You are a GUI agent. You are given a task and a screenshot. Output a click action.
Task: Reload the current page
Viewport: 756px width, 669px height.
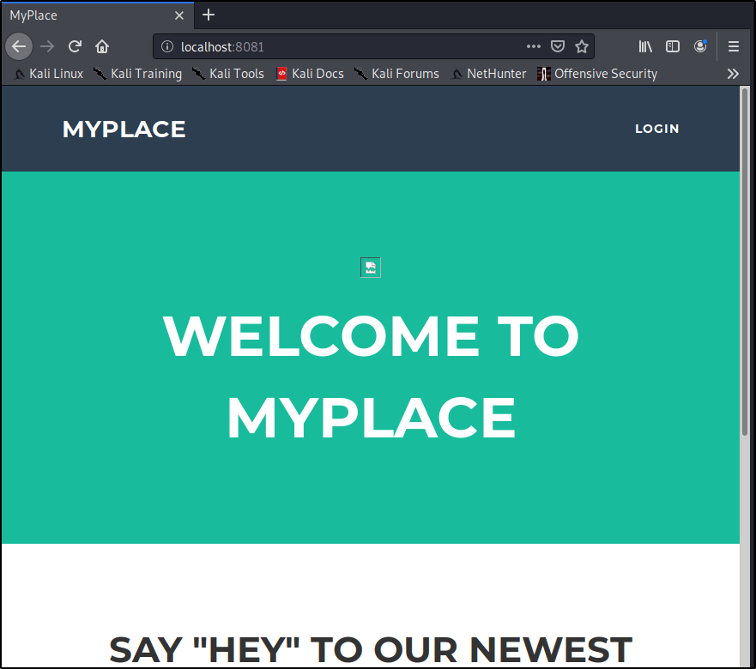click(x=75, y=46)
